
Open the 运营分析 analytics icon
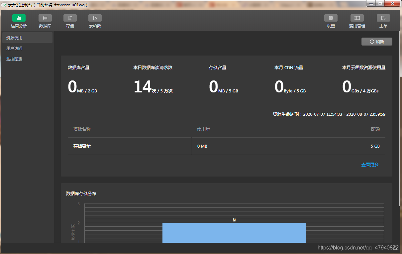pyautogui.click(x=19, y=18)
